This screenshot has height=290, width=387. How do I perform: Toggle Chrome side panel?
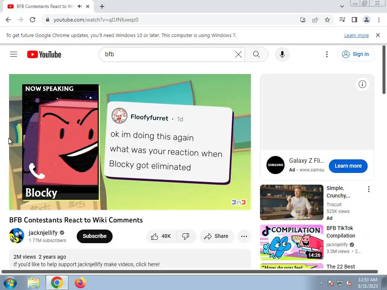coord(354,20)
